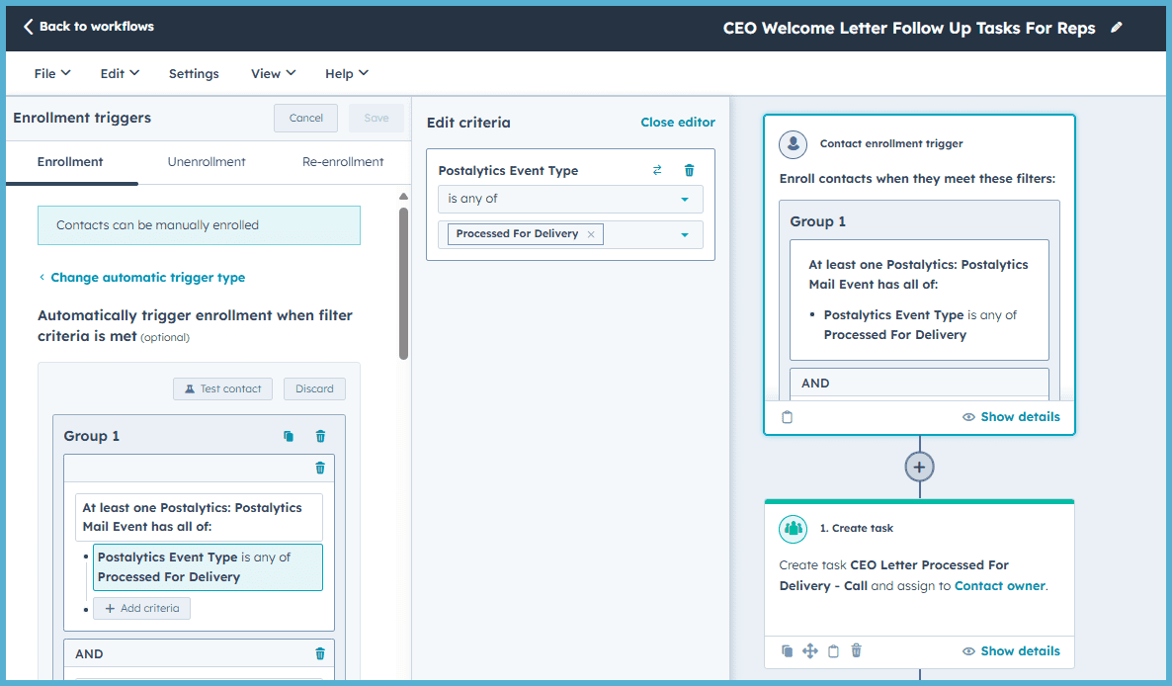Open the 'is any of' operator dropdown
The image size is (1172, 686).
(570, 199)
